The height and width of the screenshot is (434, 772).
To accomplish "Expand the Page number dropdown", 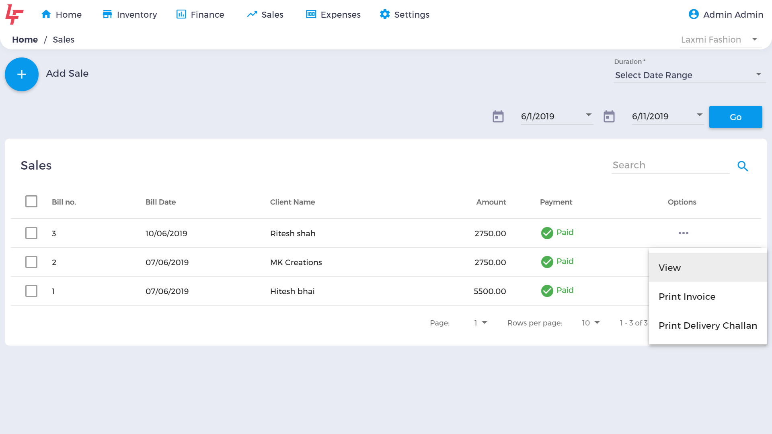I will click(480, 322).
